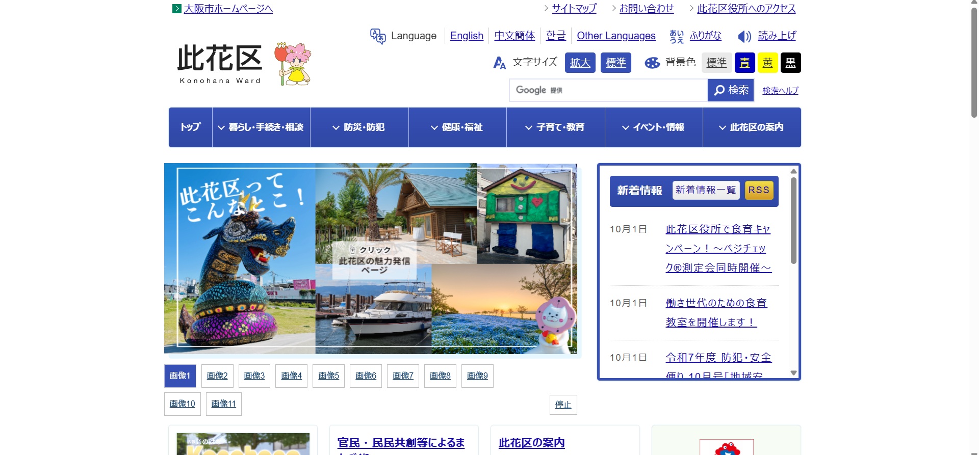Click the green arrow beside 大阪市ホームページへ
Screen dimensions: 979x455
(x=177, y=9)
